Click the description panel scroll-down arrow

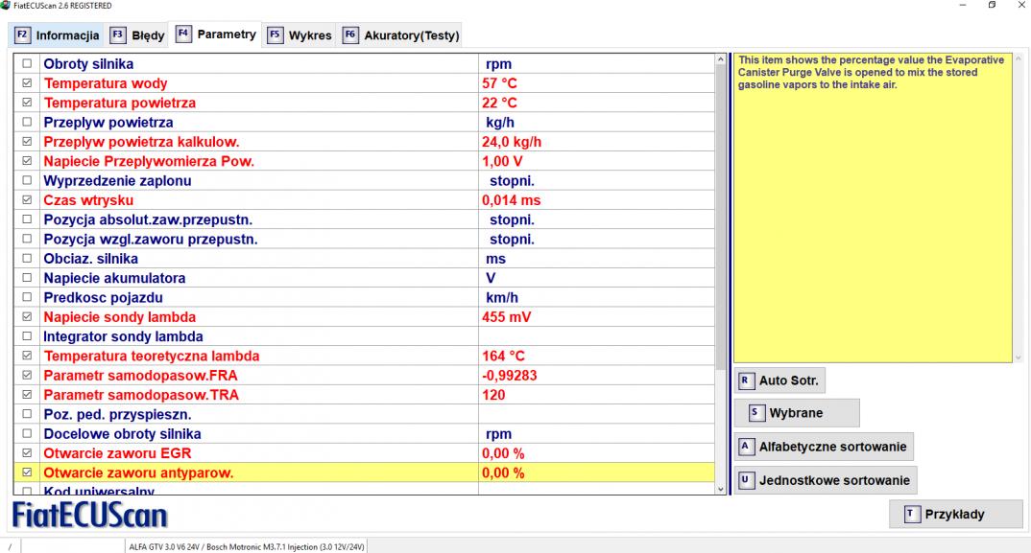pos(1019,357)
